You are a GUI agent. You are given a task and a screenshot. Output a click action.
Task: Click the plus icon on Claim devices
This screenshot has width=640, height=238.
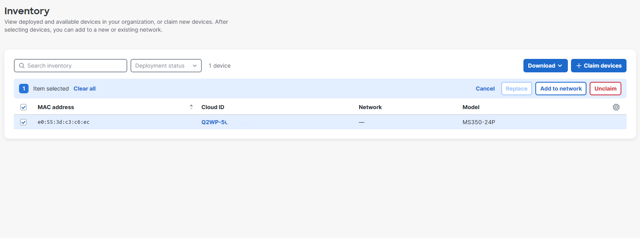[x=579, y=66]
